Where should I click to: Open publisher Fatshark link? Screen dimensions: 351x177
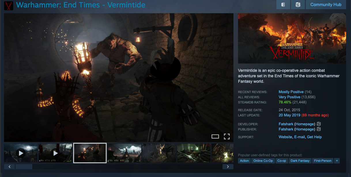coord(286,129)
